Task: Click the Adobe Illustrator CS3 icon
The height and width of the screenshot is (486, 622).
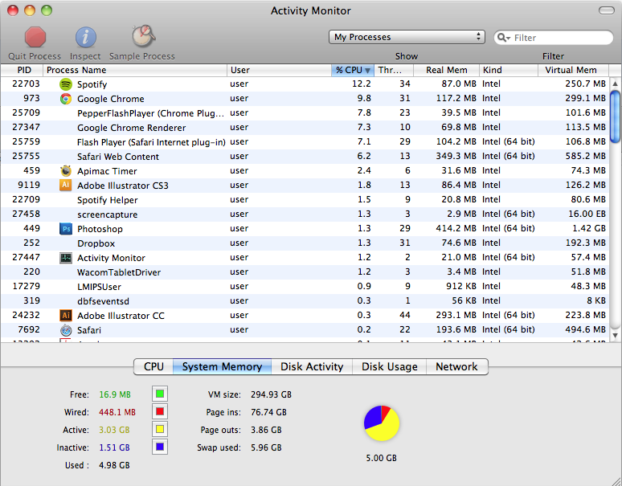Action: (x=66, y=185)
